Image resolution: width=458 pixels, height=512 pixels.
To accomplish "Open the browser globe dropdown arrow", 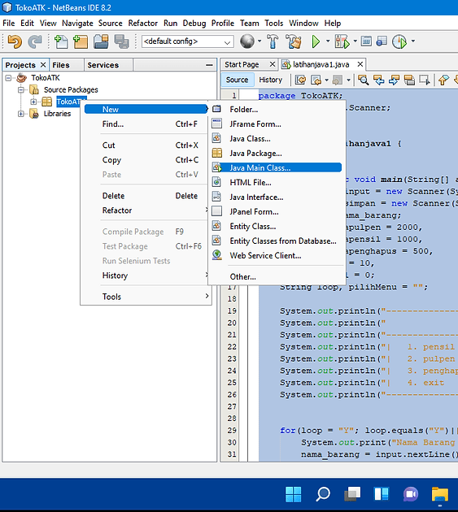I will coord(260,41).
